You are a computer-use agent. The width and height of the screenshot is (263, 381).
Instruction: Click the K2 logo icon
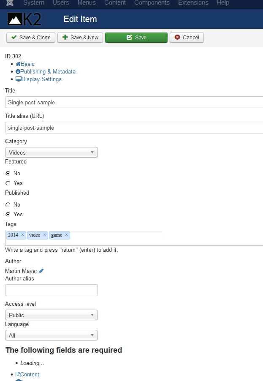tap(24, 19)
